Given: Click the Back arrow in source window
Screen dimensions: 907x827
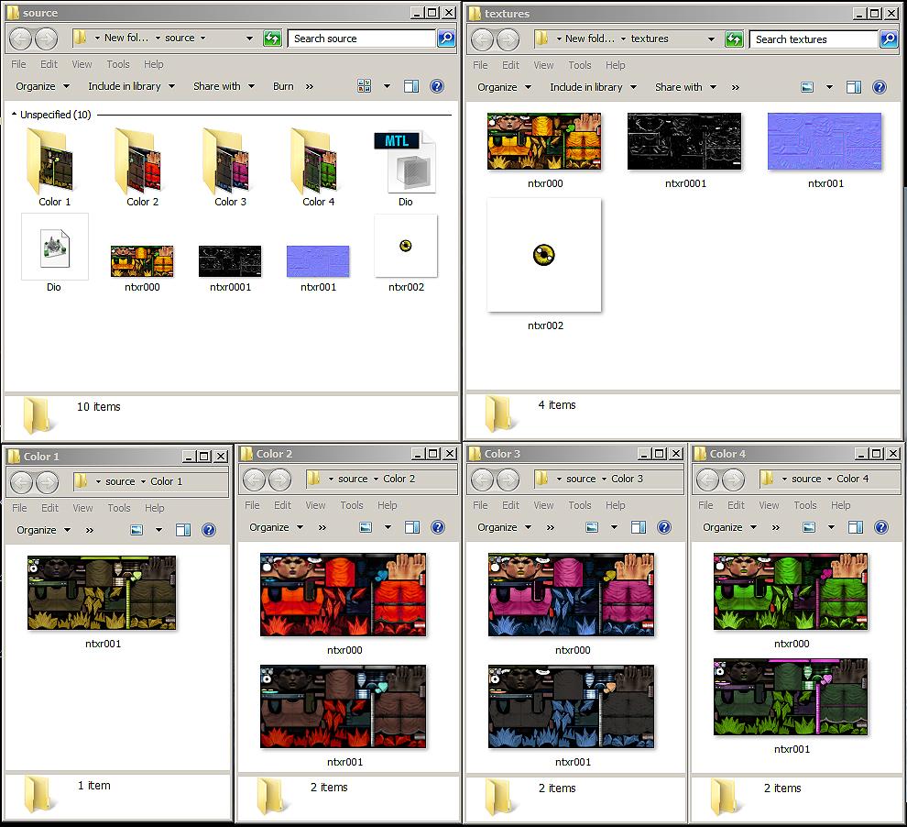Looking at the screenshot, I should pos(21,39).
